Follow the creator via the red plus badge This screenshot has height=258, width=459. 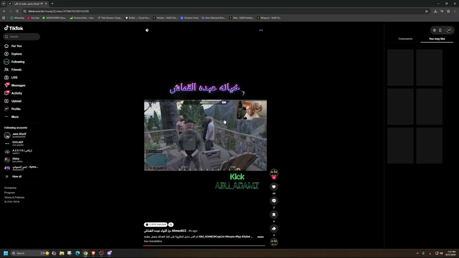tap(274, 177)
